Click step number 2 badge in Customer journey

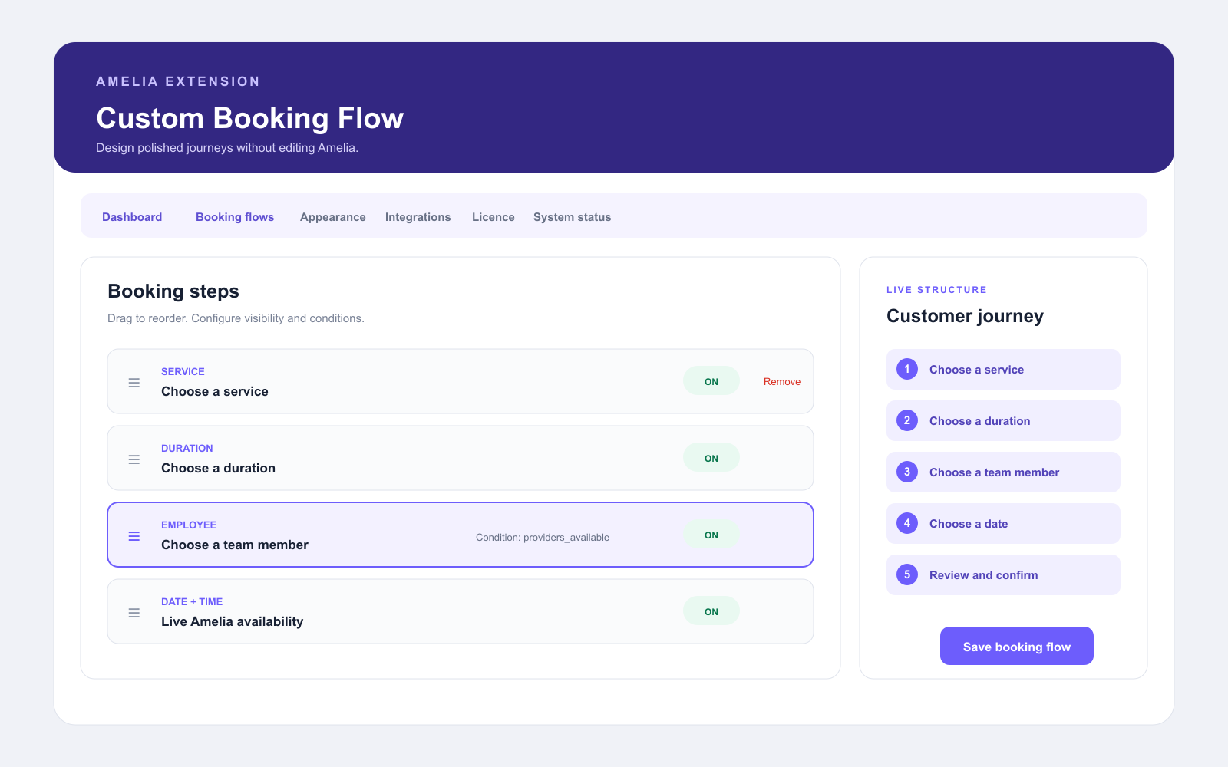pos(907,420)
